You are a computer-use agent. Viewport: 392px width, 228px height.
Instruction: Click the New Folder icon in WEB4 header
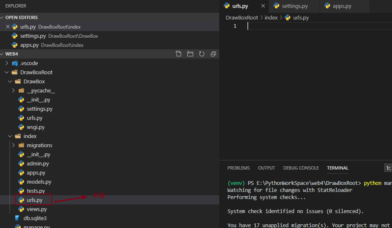(190, 54)
